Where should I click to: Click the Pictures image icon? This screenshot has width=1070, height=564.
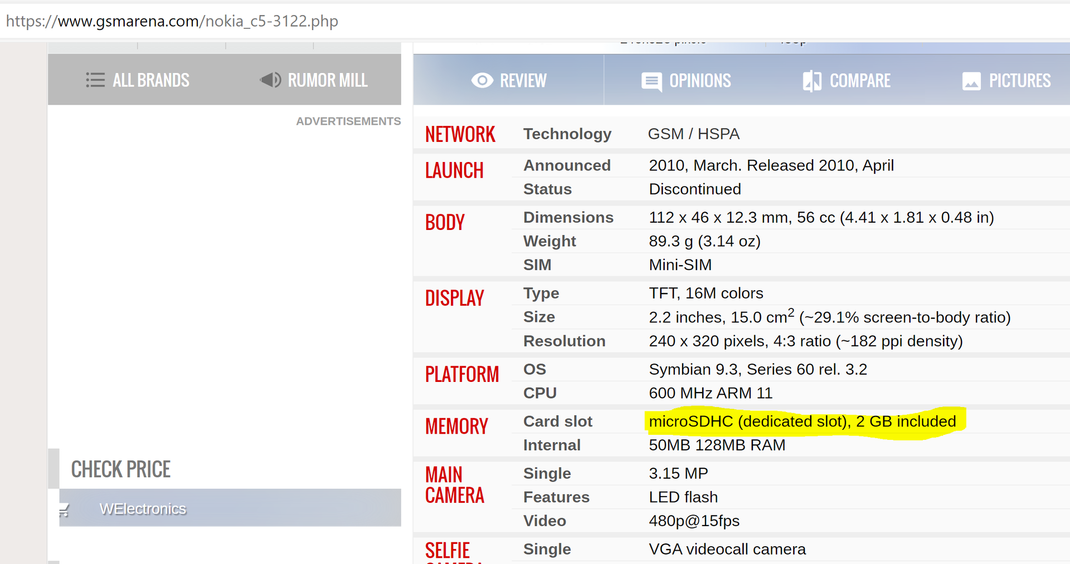(x=971, y=81)
